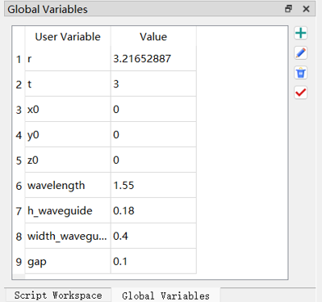The image size is (322, 302).
Task: Select row header 2
Action: click(x=19, y=84)
